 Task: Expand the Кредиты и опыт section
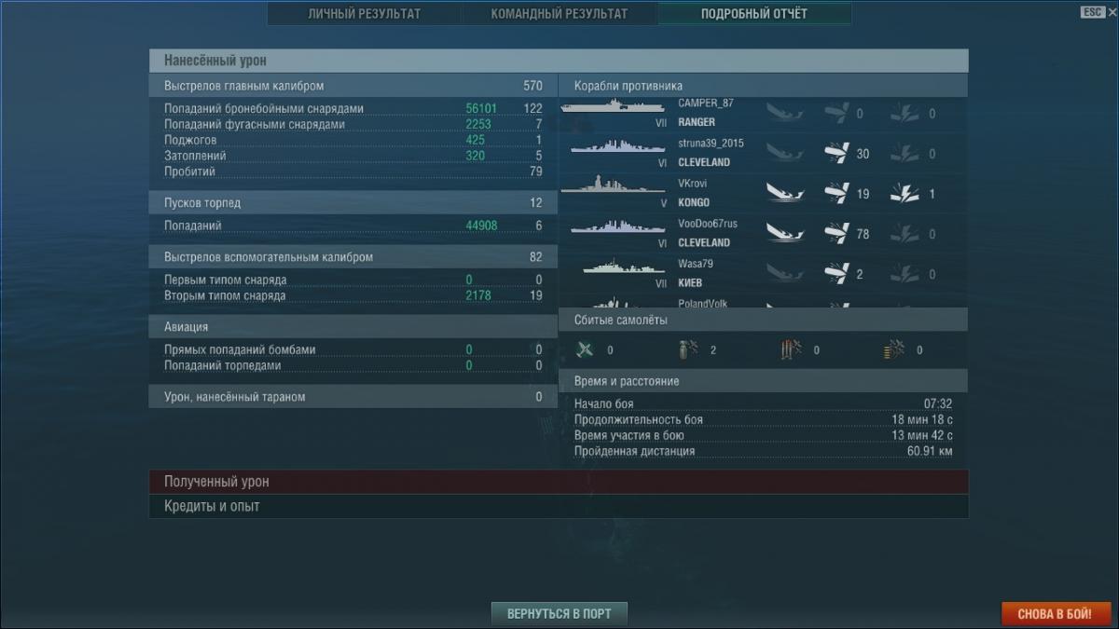point(558,506)
